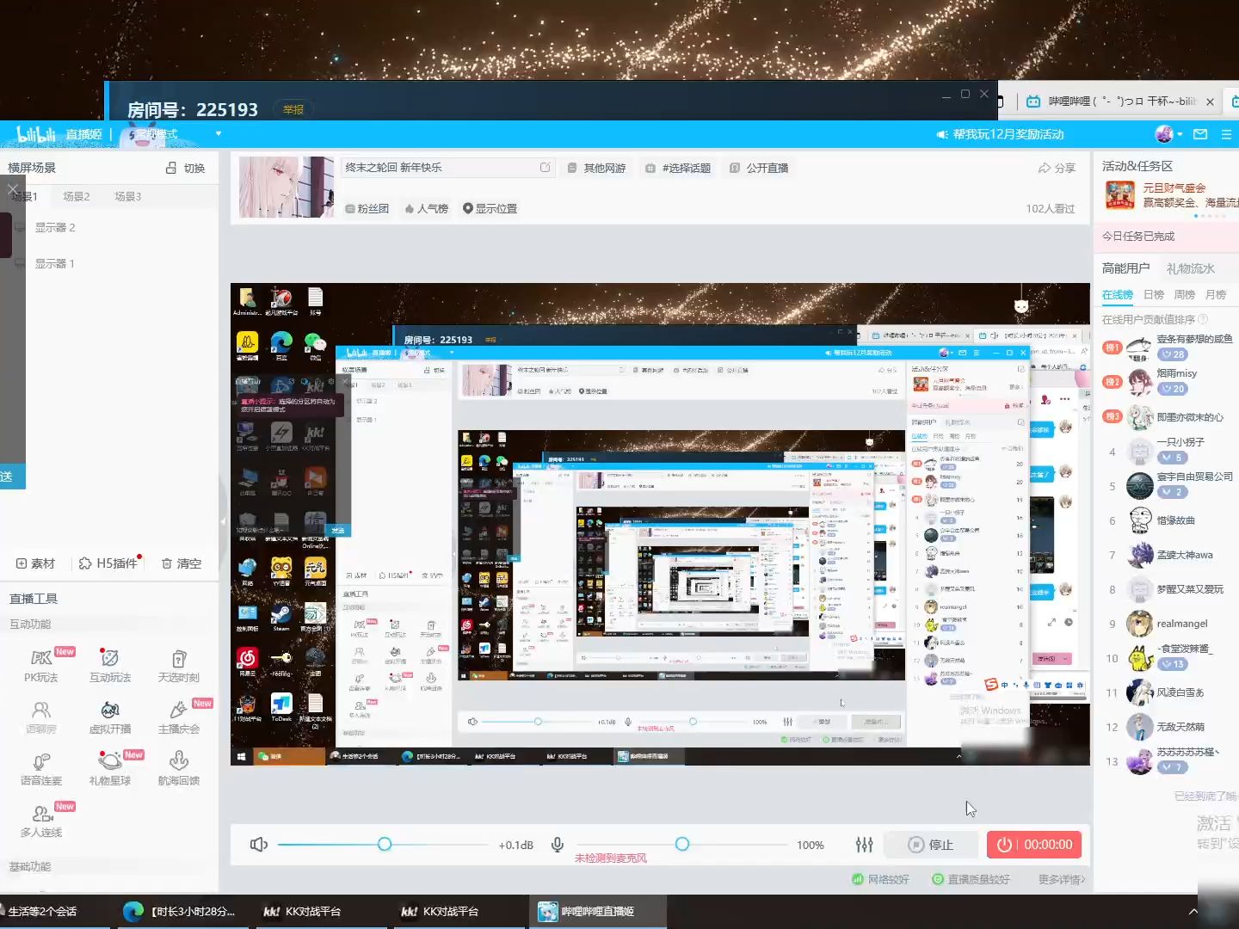Open the 其他网游 category selector
The image size is (1239, 929).
596,168
